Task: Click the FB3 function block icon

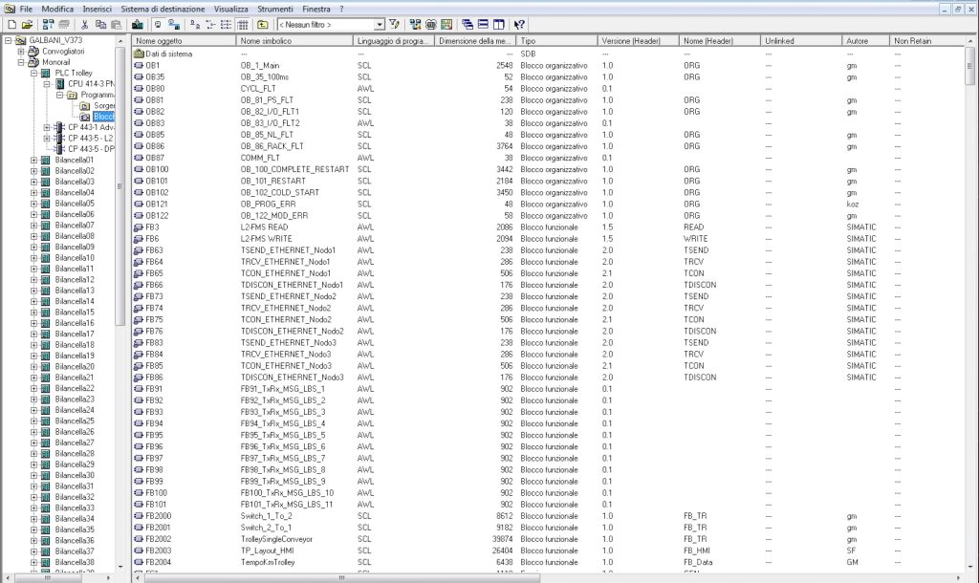Action: (140, 227)
